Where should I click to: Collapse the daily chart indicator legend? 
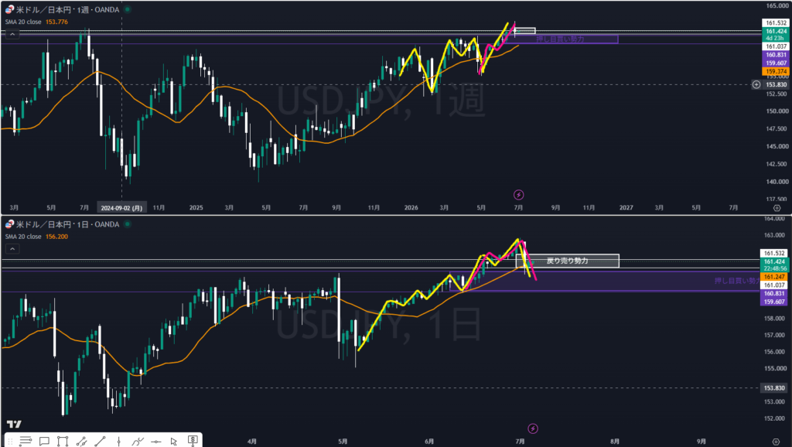(x=12, y=248)
